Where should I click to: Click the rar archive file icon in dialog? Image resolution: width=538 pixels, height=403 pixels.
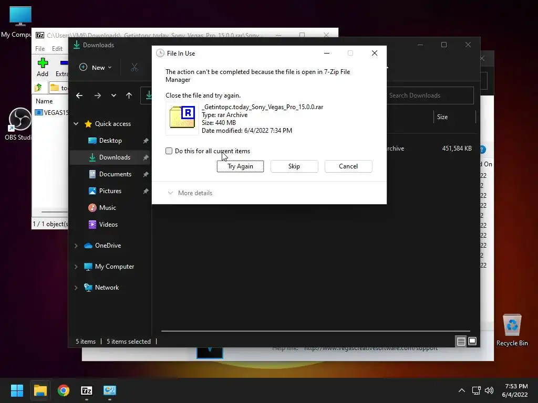(182, 118)
